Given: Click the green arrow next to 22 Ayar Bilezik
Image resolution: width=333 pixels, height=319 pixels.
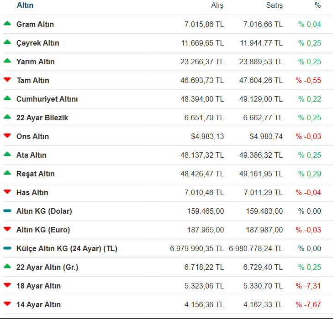Looking at the screenshot, I should pyautogui.click(x=7, y=117).
